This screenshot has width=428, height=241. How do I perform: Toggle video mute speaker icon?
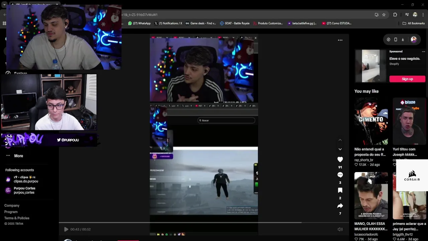point(340,229)
